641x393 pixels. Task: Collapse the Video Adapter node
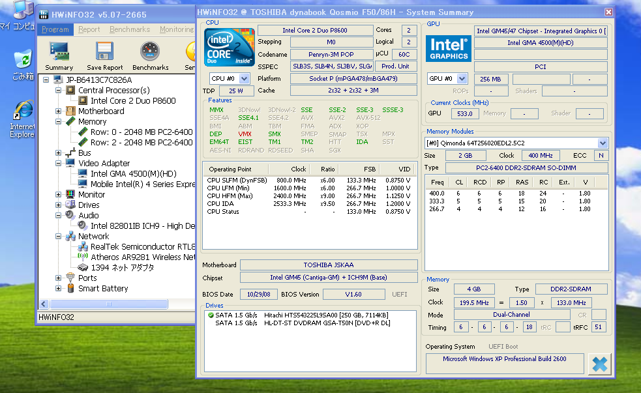59,163
